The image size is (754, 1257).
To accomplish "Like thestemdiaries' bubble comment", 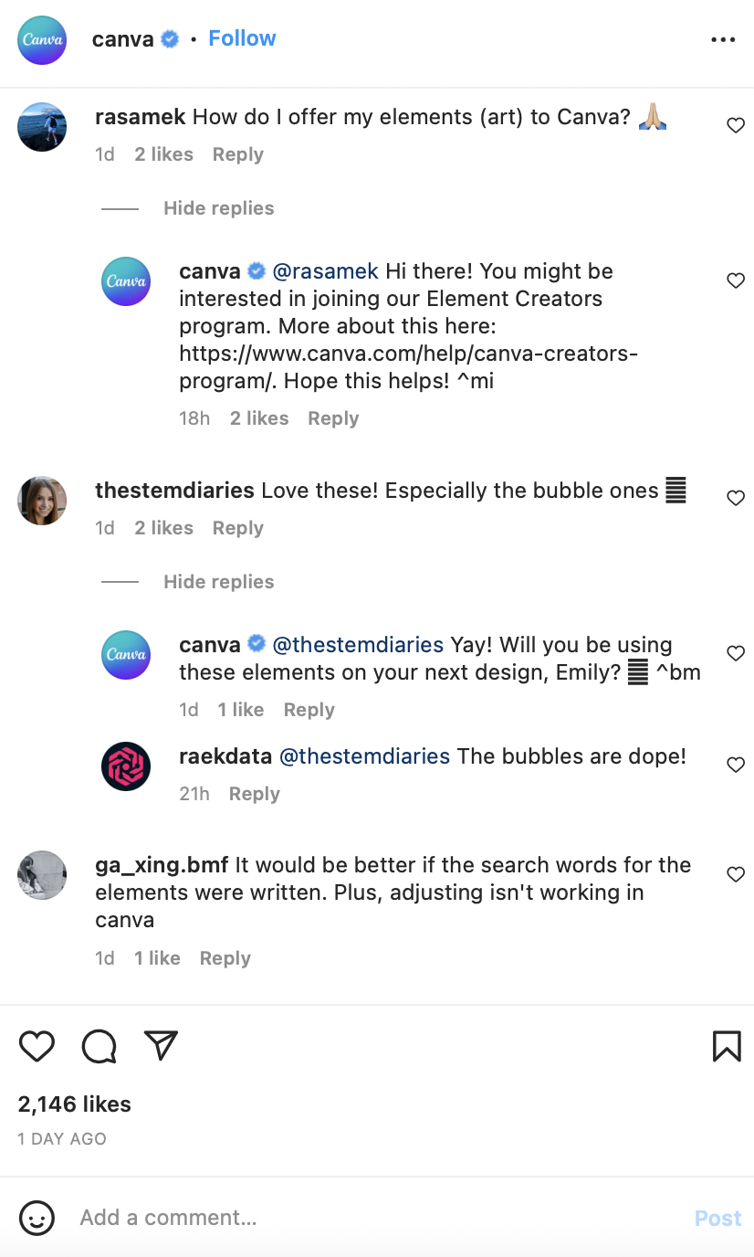I will coord(736,498).
